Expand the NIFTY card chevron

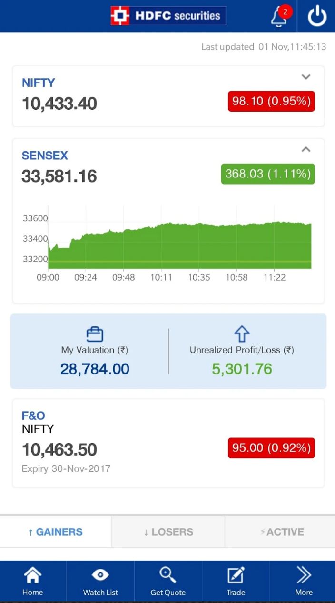[306, 77]
